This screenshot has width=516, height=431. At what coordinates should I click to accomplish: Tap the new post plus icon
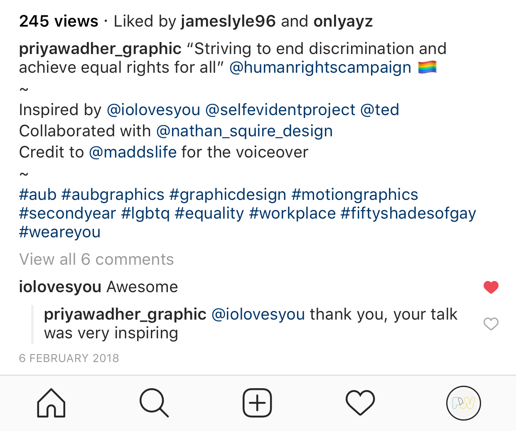(257, 403)
